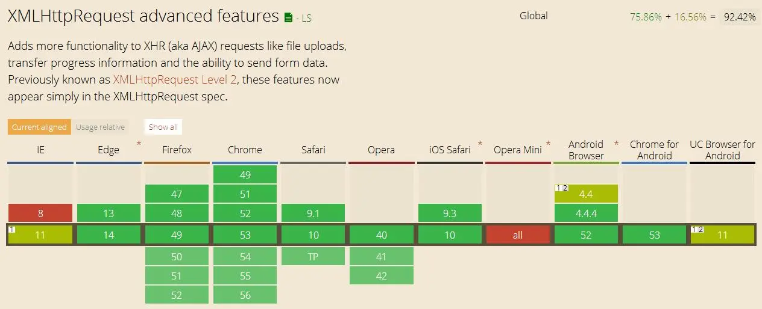Click the asterisk beside Android Browser
762x309 pixels.
tap(616, 144)
